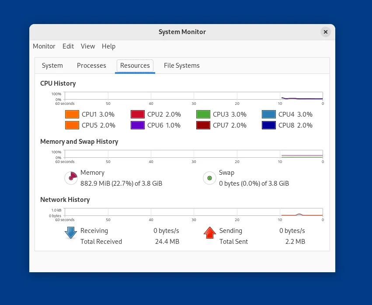Click the red Sending upload arrow icon
The image size is (372, 305).
tap(209, 233)
